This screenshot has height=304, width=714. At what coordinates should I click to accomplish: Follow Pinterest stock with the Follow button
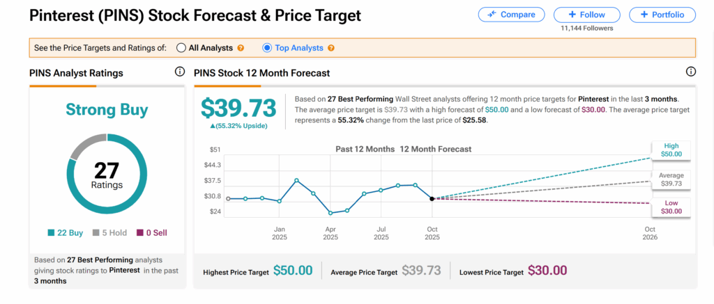[586, 15]
